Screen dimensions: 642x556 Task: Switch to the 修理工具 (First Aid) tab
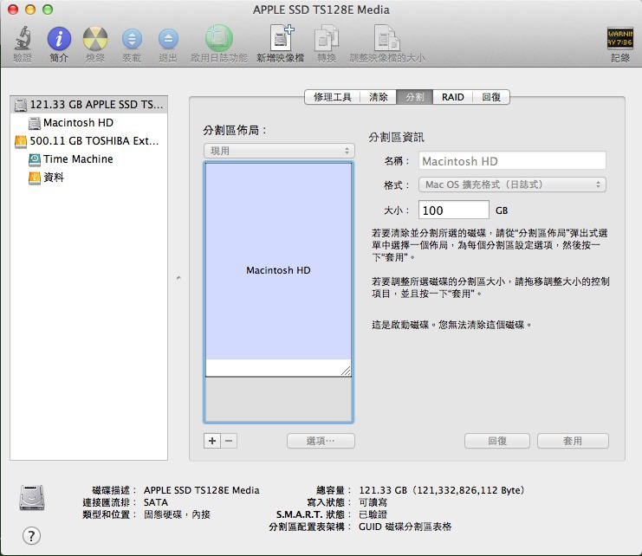click(333, 97)
